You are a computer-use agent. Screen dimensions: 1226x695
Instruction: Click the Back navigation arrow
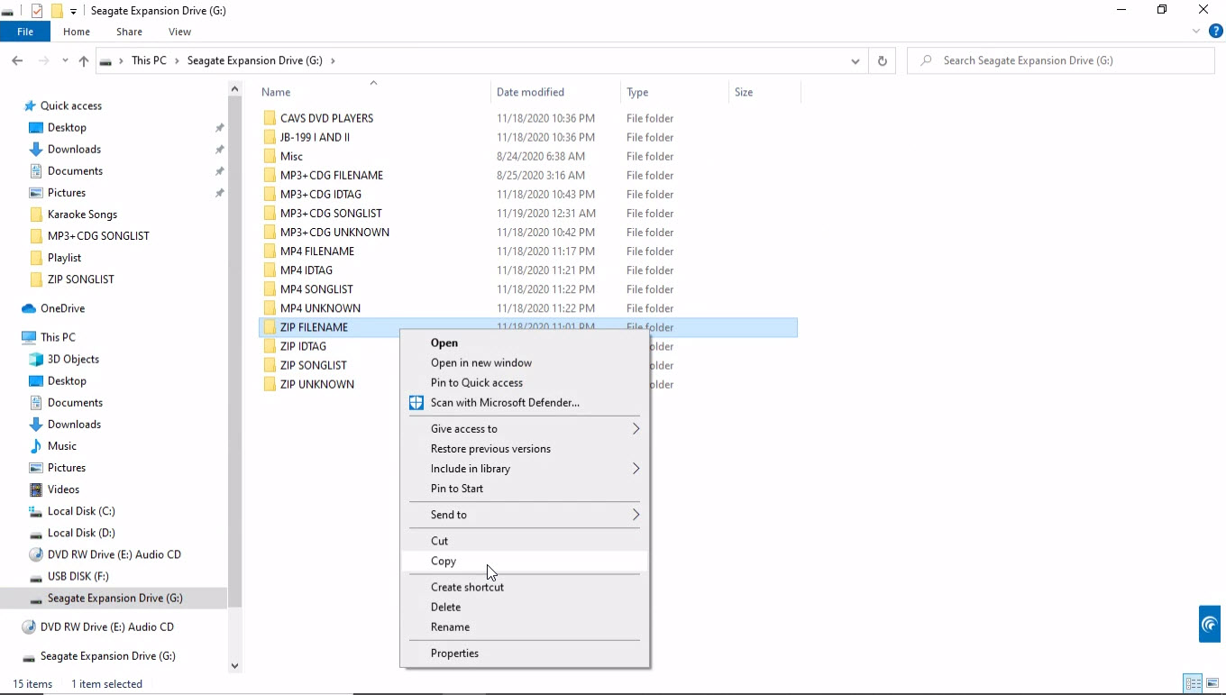coord(17,60)
